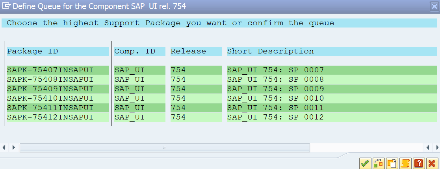Confirm the queue with the green checkmark
Image resolution: width=440 pixels, height=169 pixels.
click(x=365, y=163)
